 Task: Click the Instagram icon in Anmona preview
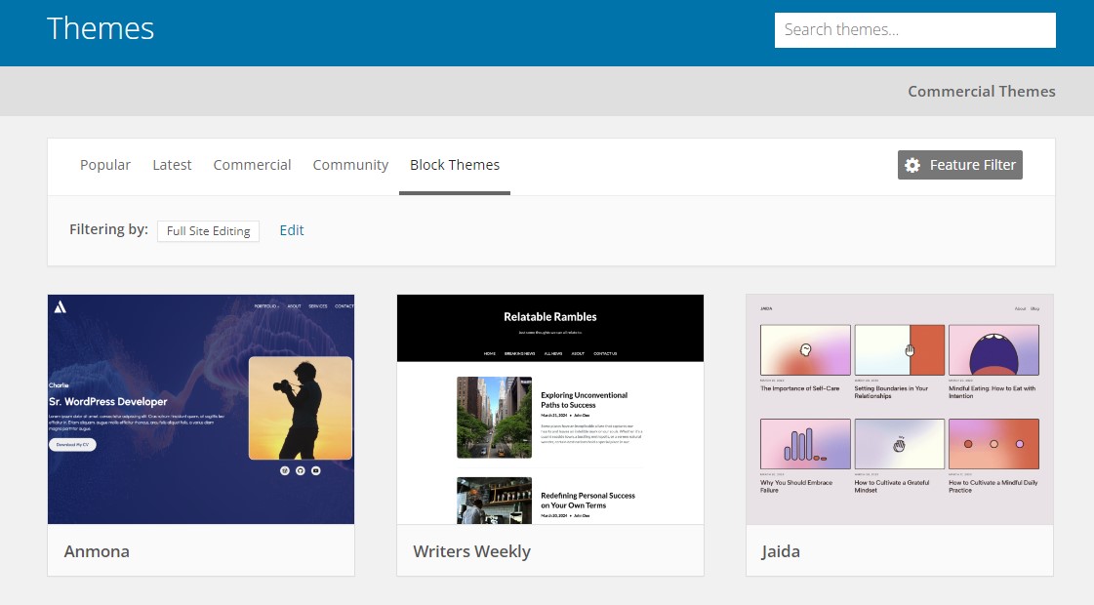[x=285, y=470]
